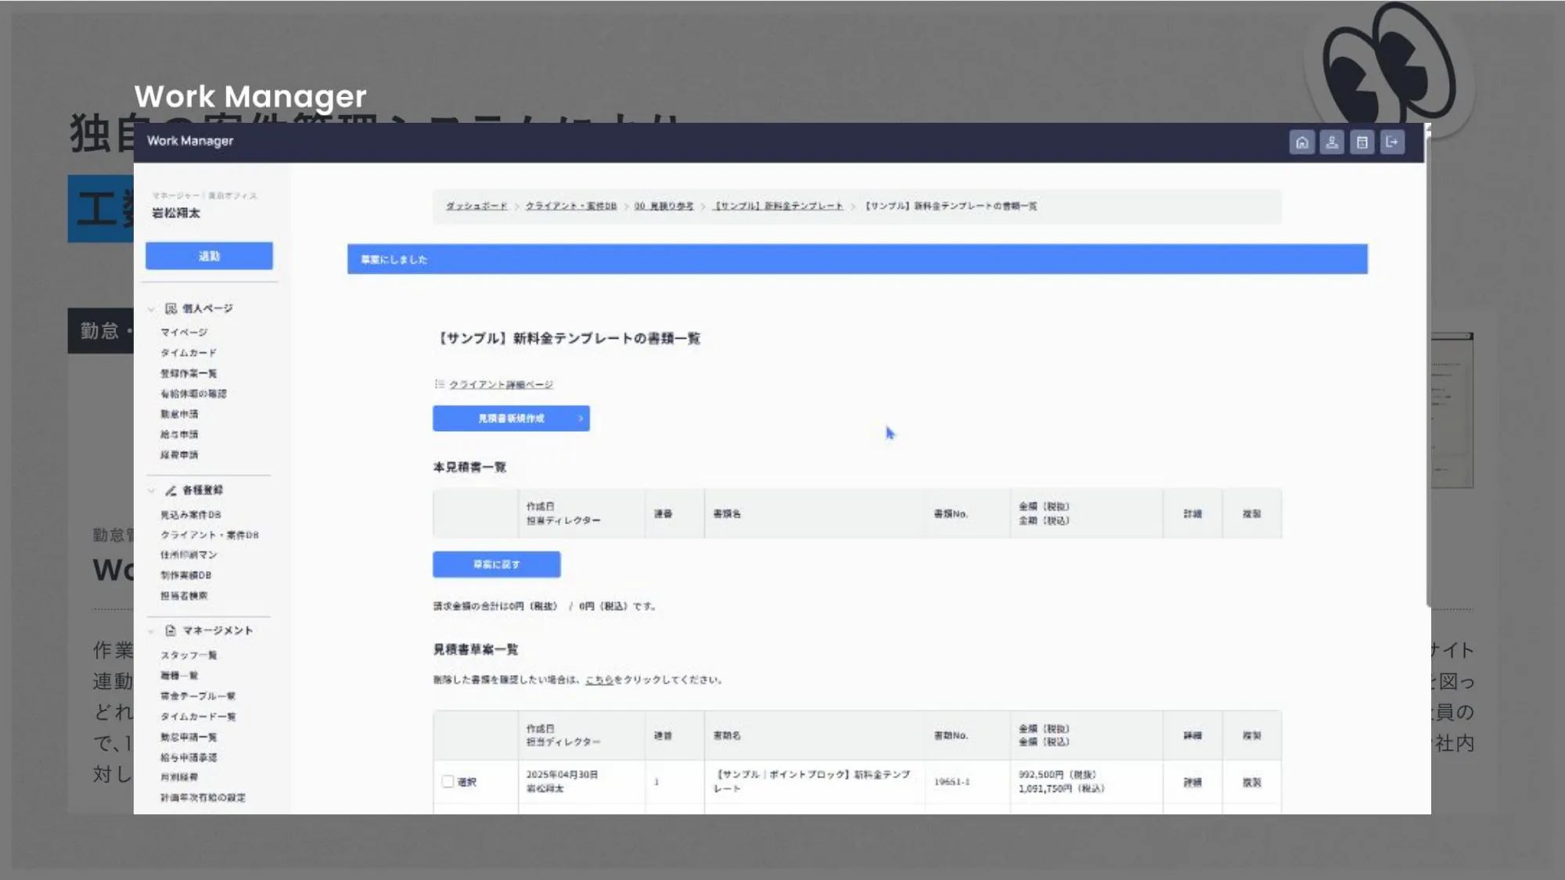
Task: Collapse the 個人ページ sidebar section
Action: point(152,309)
